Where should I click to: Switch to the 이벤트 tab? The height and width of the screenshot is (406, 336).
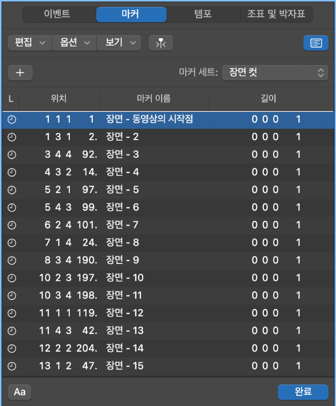tap(56, 14)
